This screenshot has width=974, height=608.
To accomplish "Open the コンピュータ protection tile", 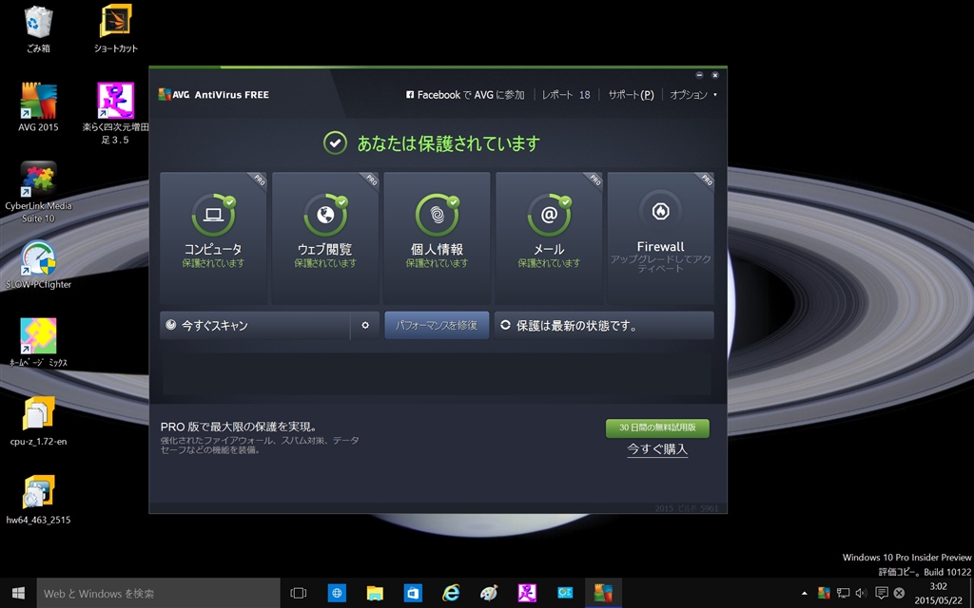I will 213,238.
